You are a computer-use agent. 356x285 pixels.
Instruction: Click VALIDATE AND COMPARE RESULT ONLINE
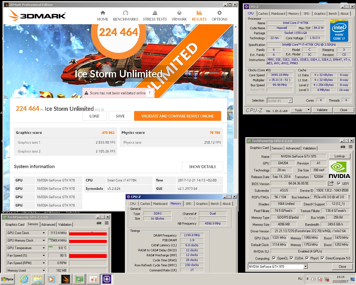(177, 116)
